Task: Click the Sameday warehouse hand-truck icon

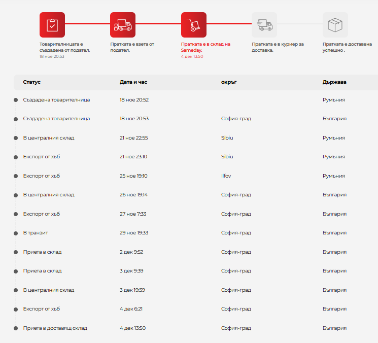Action: pyautogui.click(x=194, y=25)
